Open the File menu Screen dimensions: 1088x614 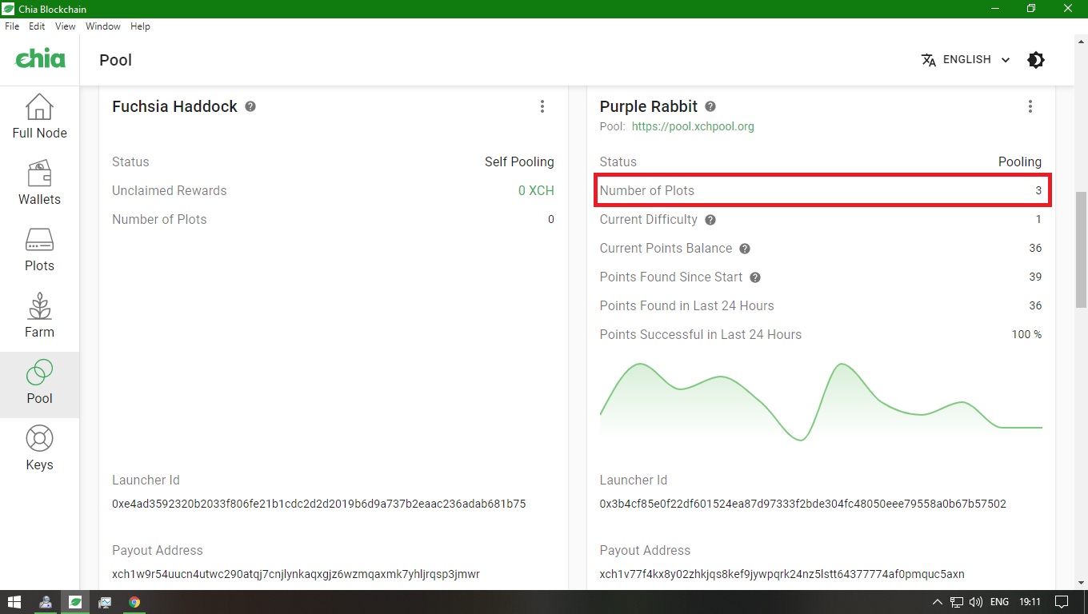pyautogui.click(x=12, y=26)
